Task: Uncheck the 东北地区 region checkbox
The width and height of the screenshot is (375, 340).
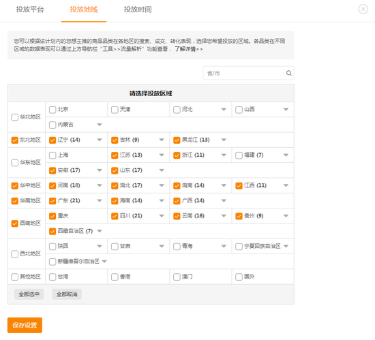Action: pyautogui.click(x=14, y=140)
